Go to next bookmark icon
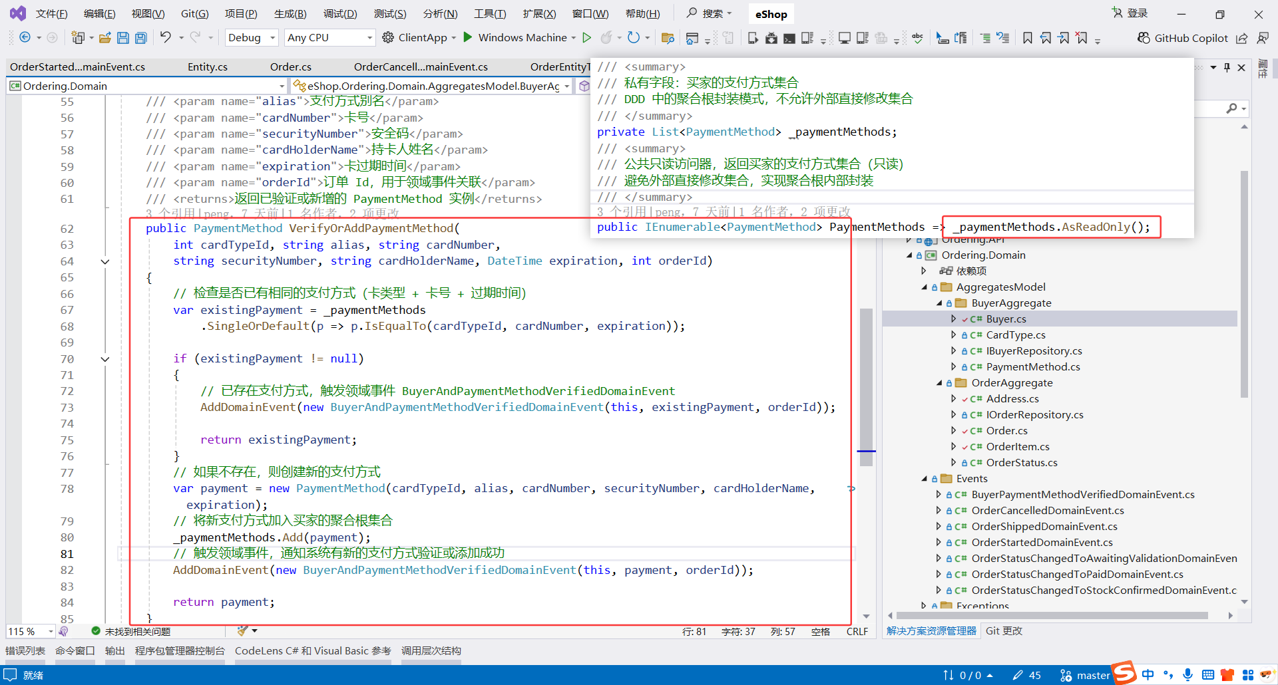 [x=1064, y=38]
